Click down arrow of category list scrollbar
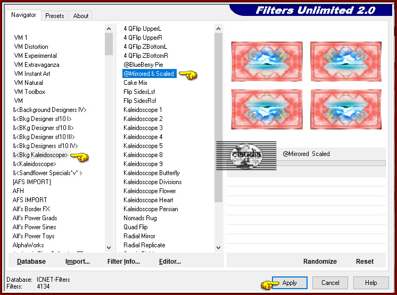The image size is (397, 295). [109, 248]
